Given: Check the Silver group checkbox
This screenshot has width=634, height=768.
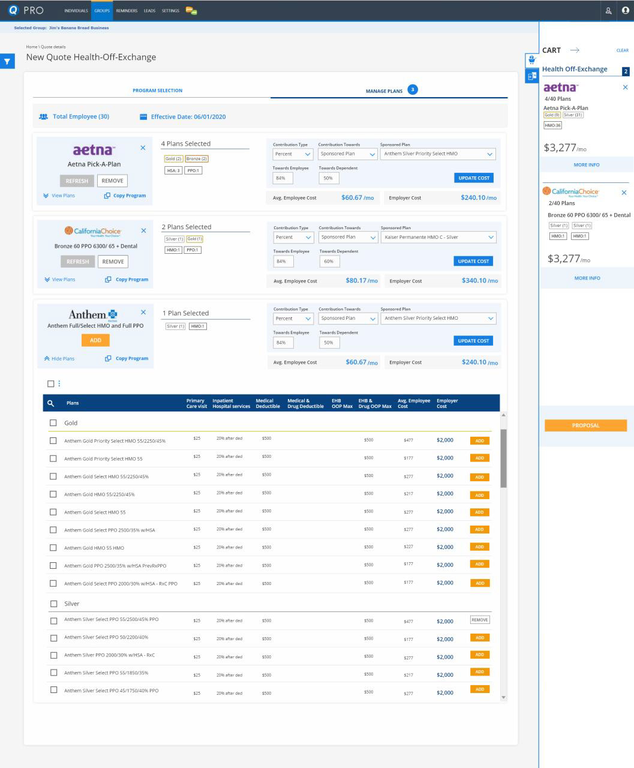Looking at the screenshot, I should (53, 604).
